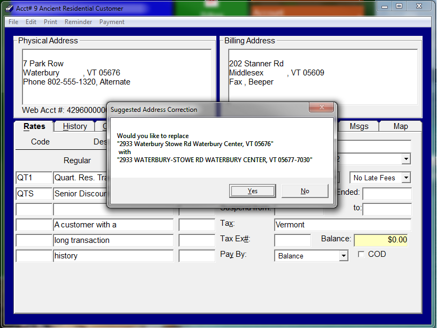Open the Payment menu

click(112, 22)
